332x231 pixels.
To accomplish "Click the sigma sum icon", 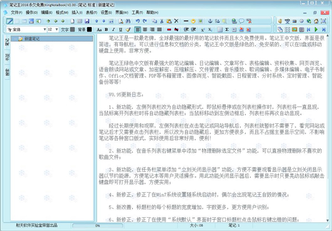I will 227,30.
